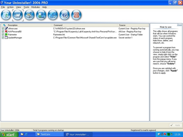Screen dimensions: 183x137
Task: Click the Windows start button
Action: click(9, 135)
